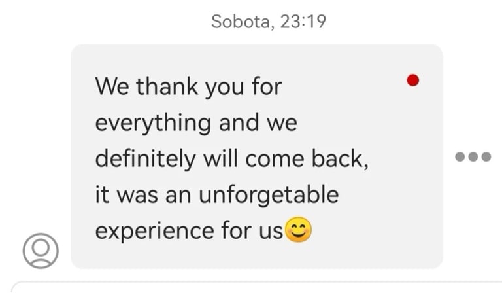Open the three-dot message options menu
Image resolution: width=502 pixels, height=301 pixels.
tap(473, 156)
